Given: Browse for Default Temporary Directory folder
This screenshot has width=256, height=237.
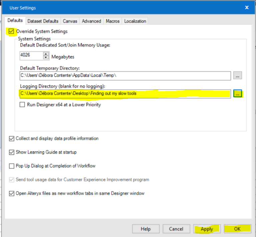Looking at the screenshot, I should (x=237, y=76).
